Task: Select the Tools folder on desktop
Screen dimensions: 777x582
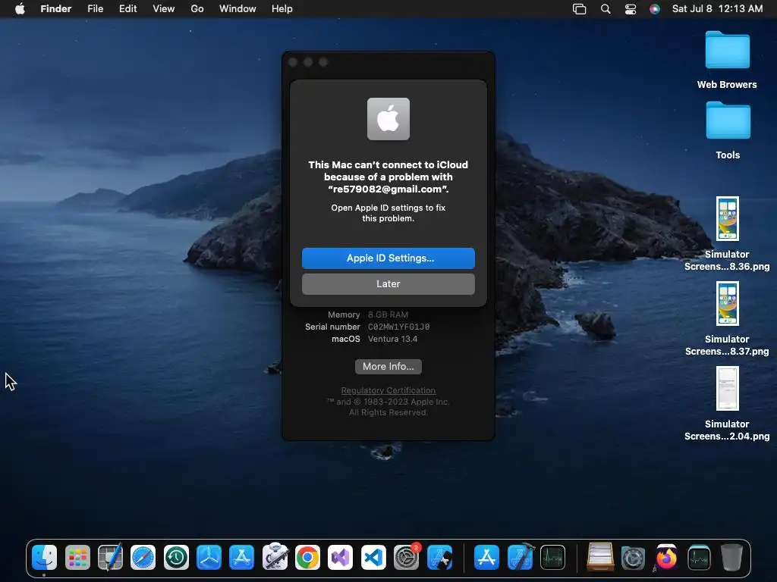Action: [728, 130]
